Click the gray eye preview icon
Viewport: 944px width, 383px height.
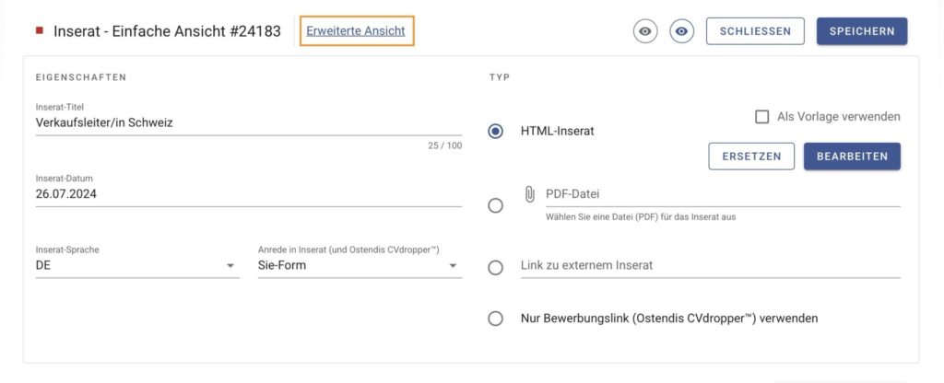pyautogui.click(x=645, y=31)
